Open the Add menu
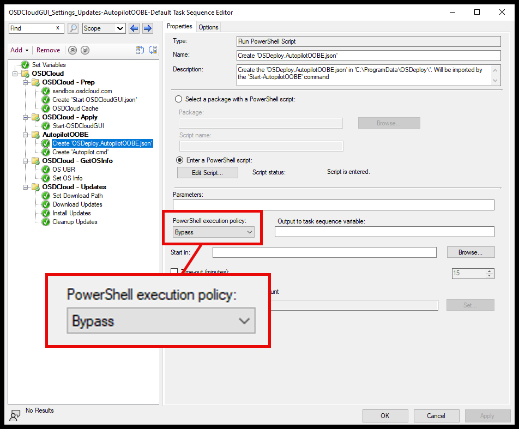The image size is (519, 429). 19,50
